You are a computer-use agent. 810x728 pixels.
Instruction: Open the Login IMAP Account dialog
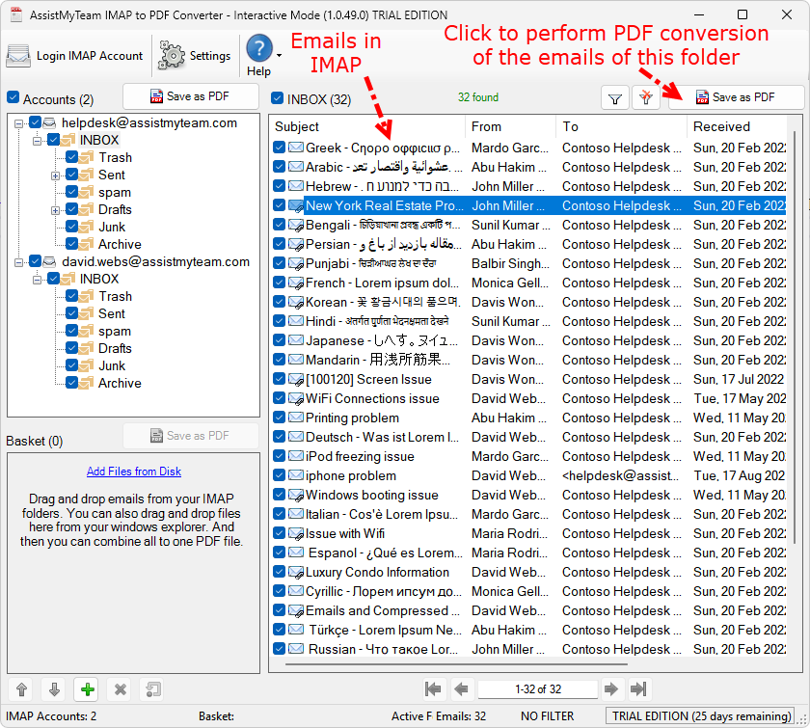point(72,55)
